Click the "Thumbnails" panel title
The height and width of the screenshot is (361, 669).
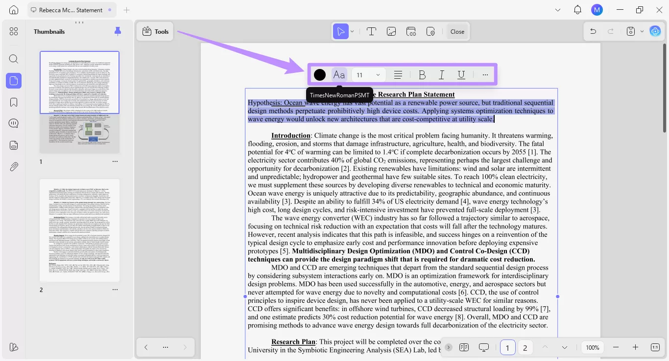click(49, 31)
